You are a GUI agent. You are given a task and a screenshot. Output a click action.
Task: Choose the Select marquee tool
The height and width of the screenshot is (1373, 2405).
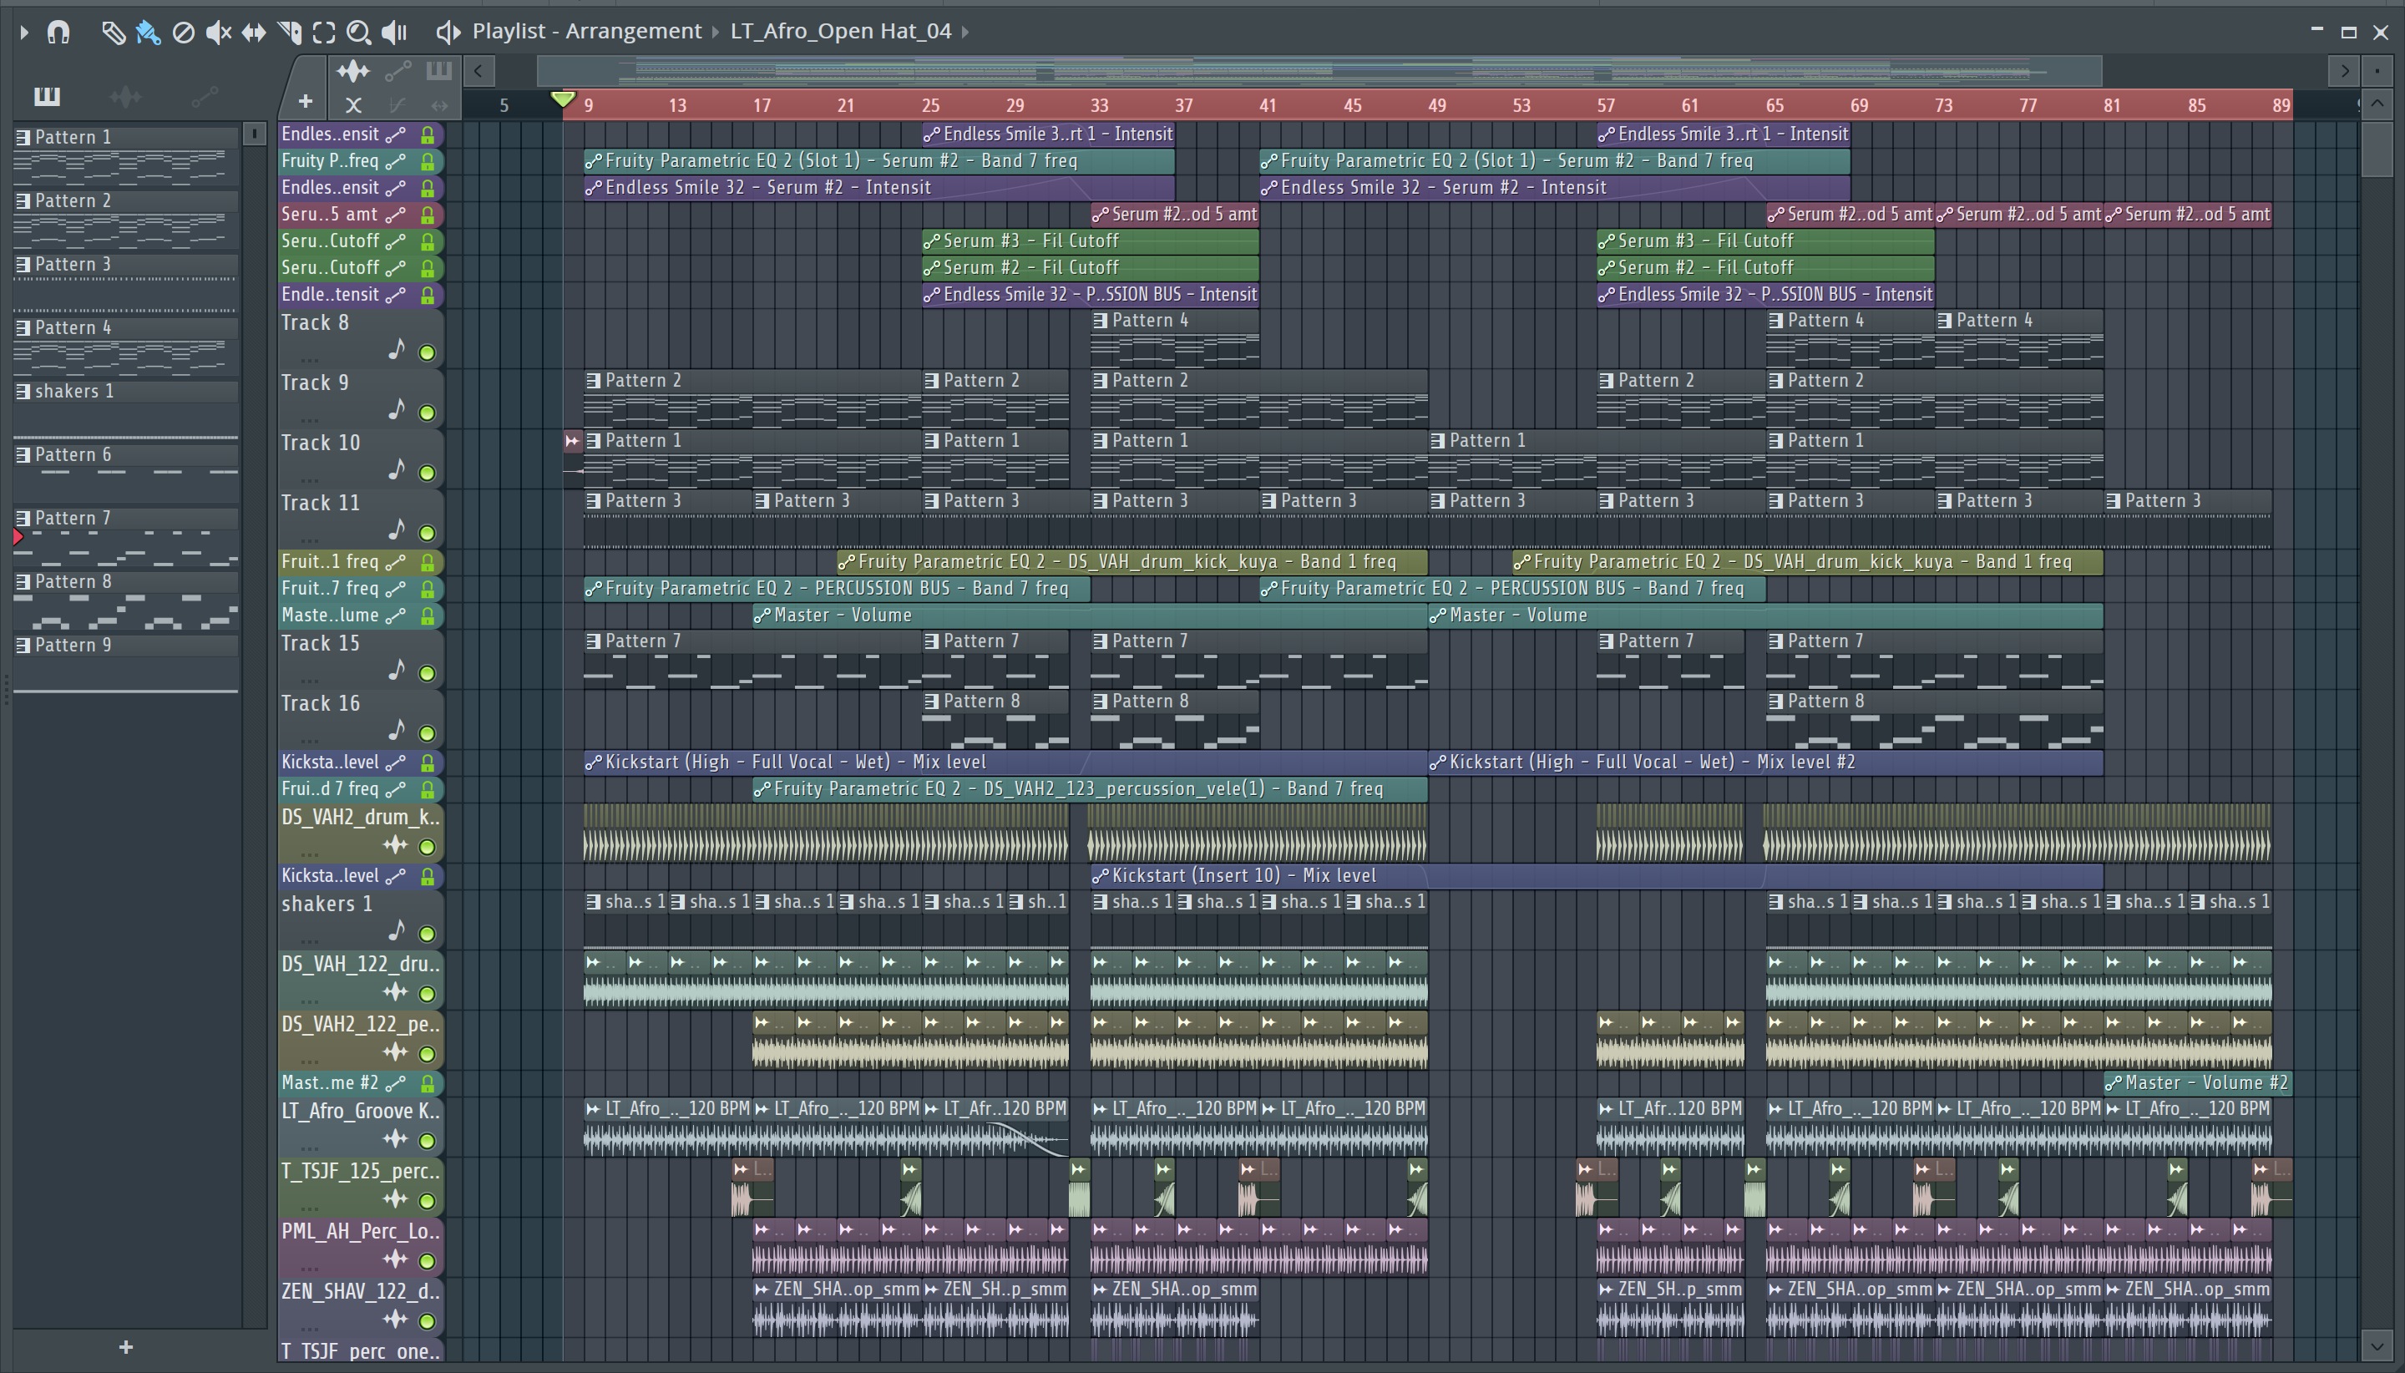tap(324, 32)
